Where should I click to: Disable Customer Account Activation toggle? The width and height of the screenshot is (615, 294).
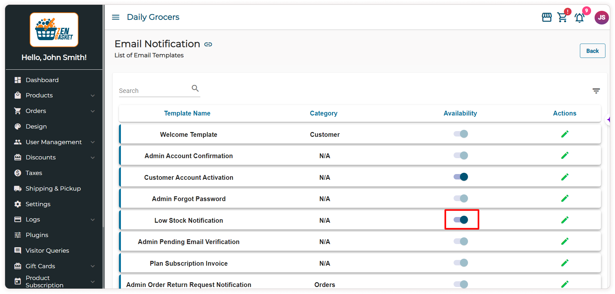[x=461, y=177]
